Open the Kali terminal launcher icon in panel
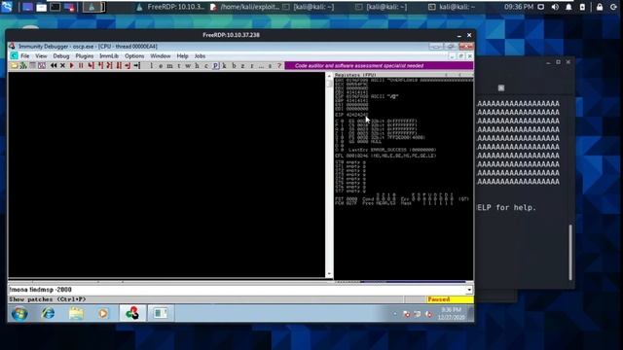 pyautogui.click(x=55, y=7)
